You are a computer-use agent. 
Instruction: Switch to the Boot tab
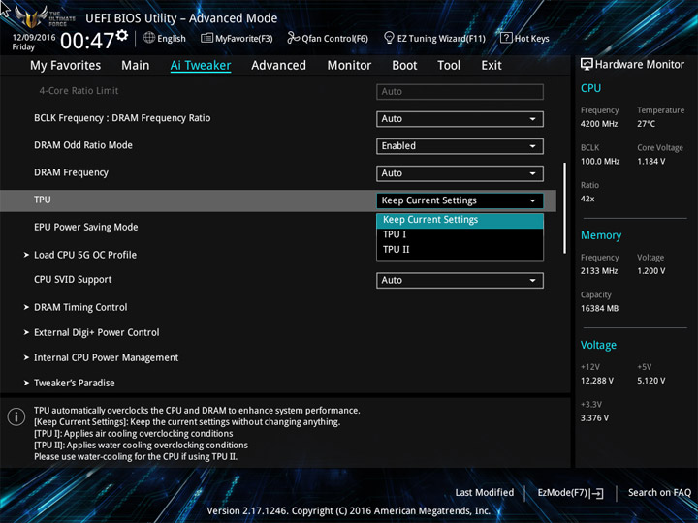404,66
